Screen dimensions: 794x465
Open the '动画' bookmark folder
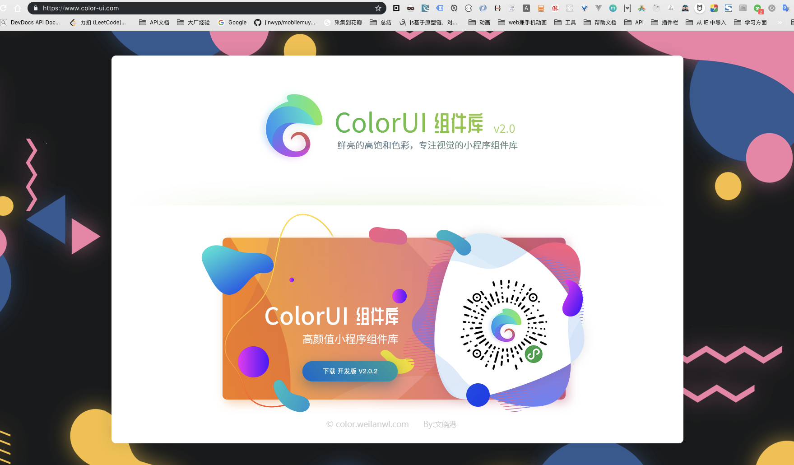pos(479,23)
